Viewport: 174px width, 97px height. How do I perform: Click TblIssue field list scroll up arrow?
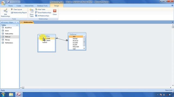[84, 37]
